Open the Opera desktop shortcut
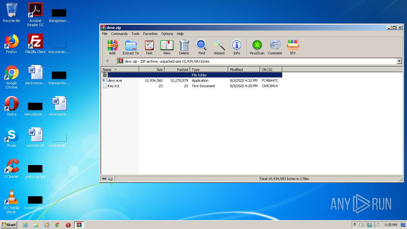The width and height of the screenshot is (407, 229). pyautogui.click(x=11, y=106)
